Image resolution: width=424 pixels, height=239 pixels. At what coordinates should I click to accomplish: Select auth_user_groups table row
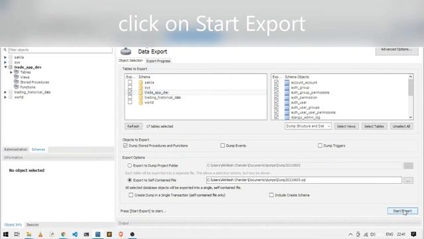pyautogui.click(x=305, y=108)
